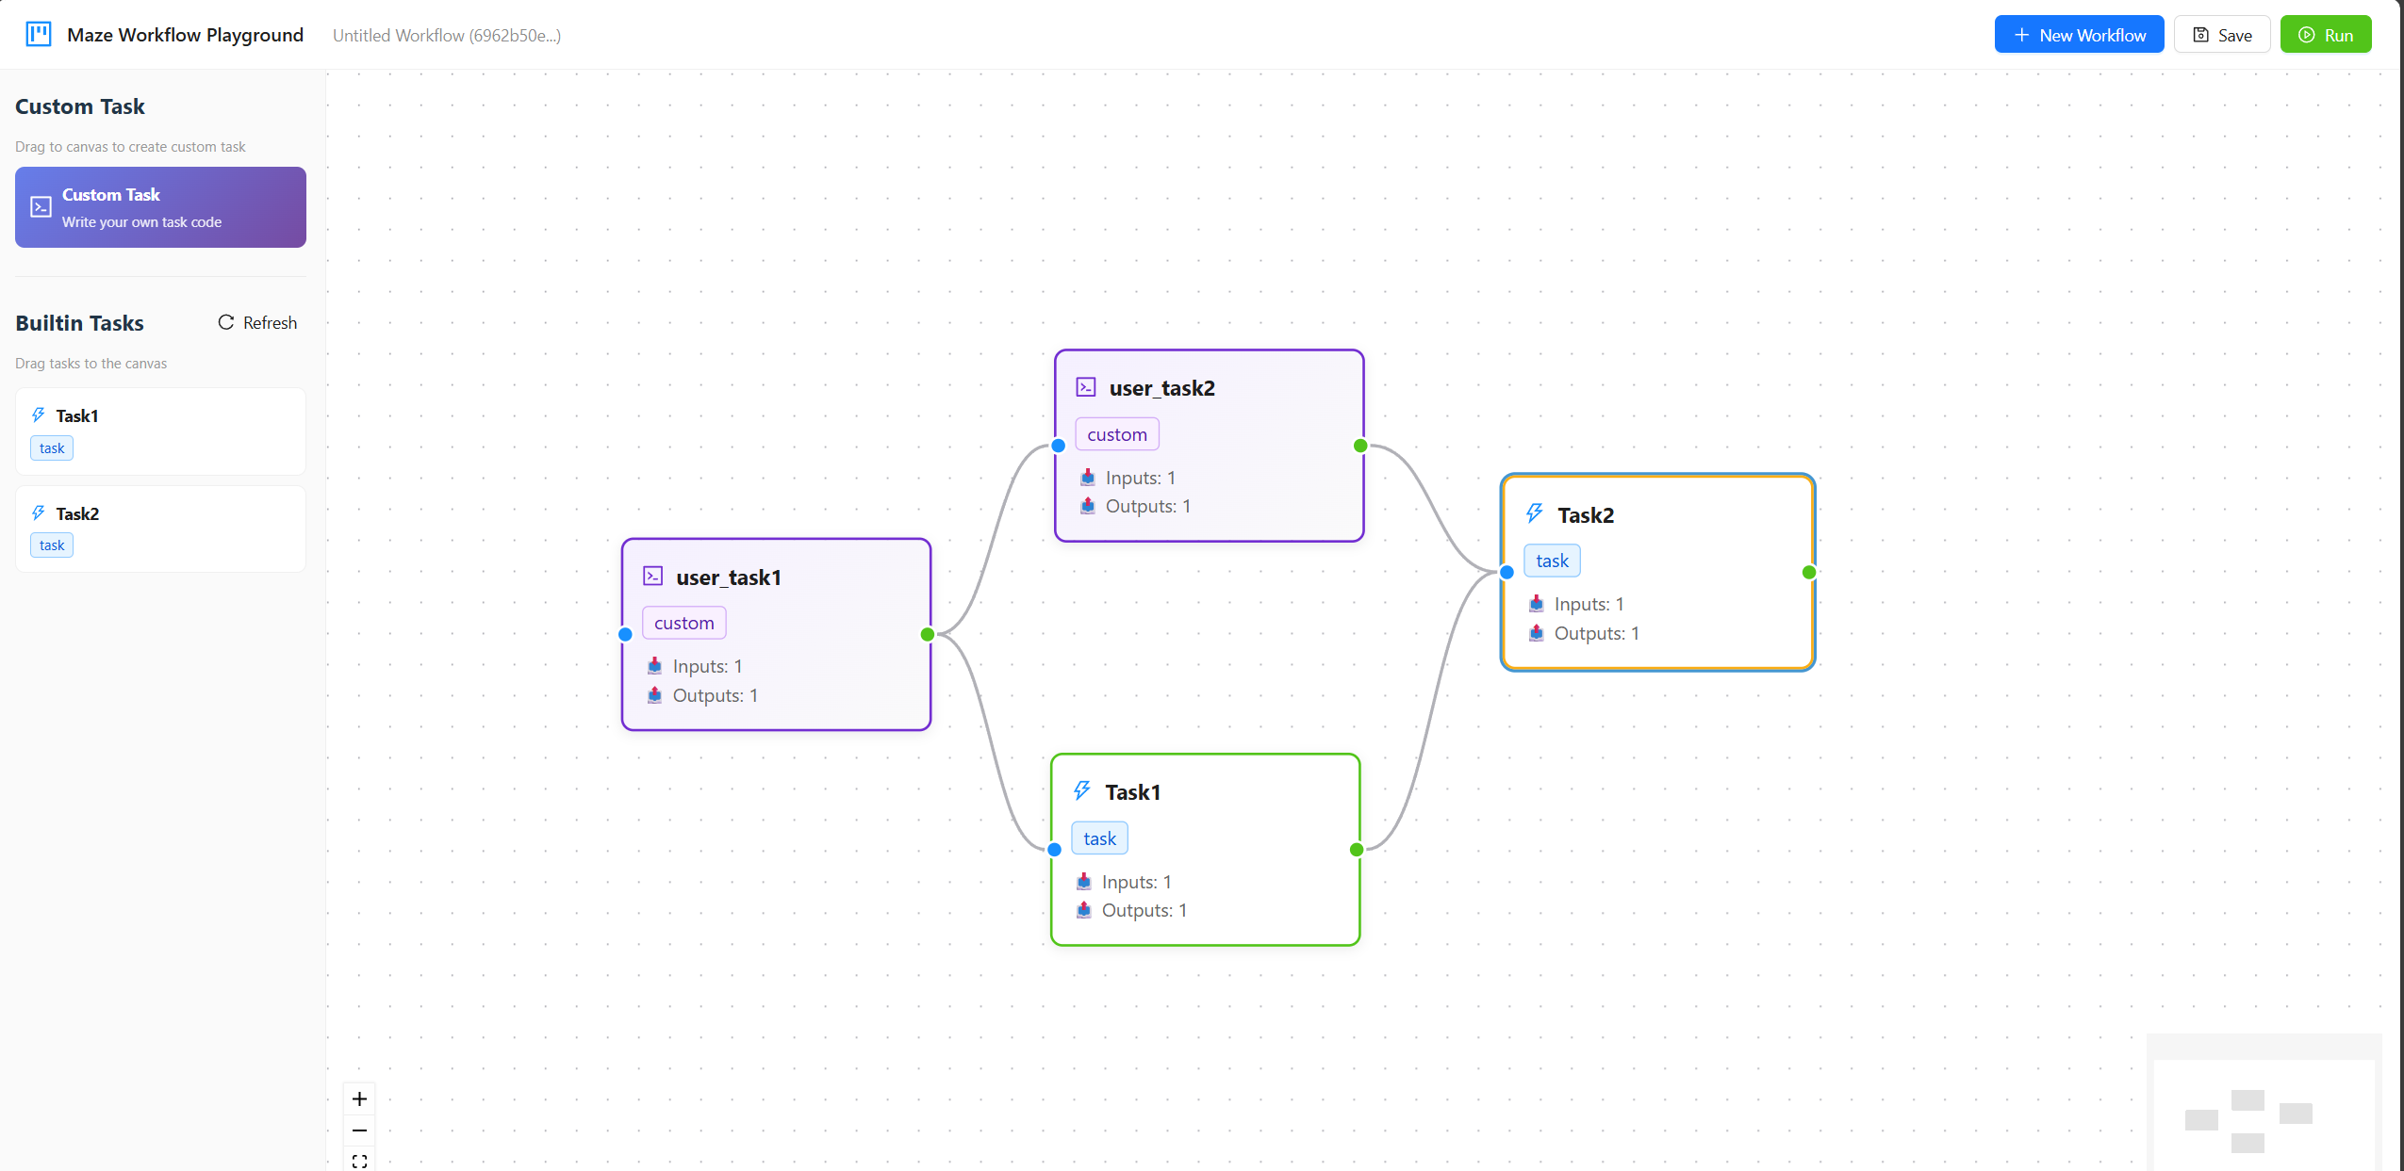
Task: Click the custom tag on user_task2 node
Action: click(1116, 434)
